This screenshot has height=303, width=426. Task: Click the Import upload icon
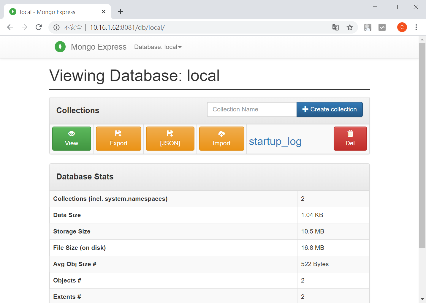point(221,133)
